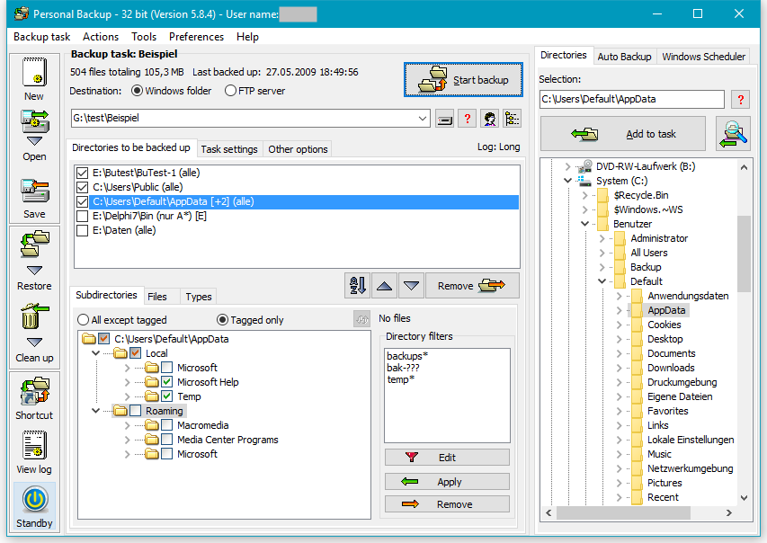Click the Start backup button
The height and width of the screenshot is (543, 767).
(x=463, y=80)
